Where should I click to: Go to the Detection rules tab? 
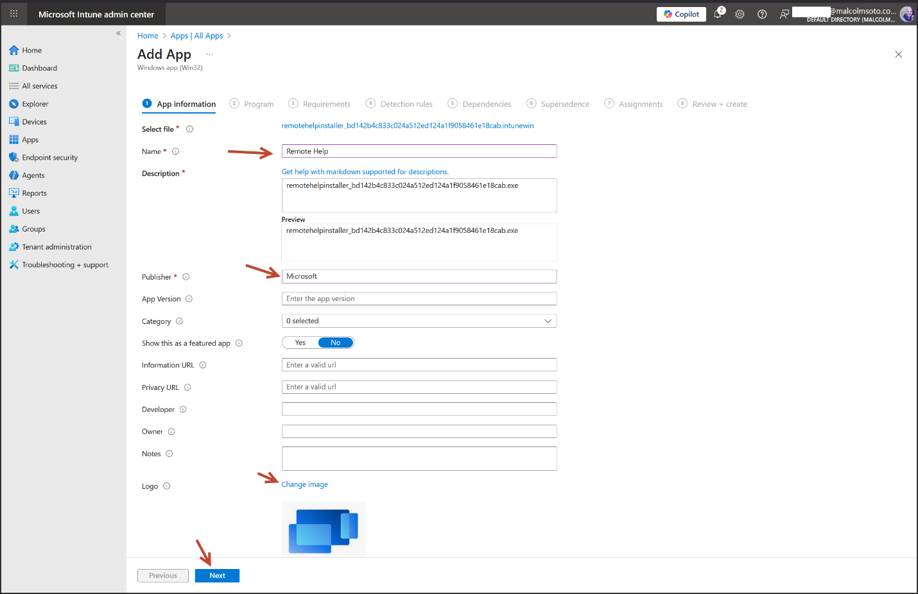(x=399, y=104)
